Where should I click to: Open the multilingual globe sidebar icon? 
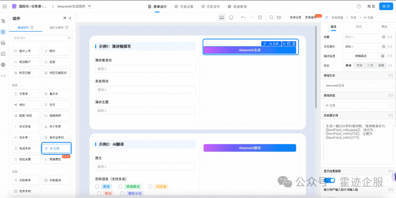pyautogui.click(x=3, y=64)
